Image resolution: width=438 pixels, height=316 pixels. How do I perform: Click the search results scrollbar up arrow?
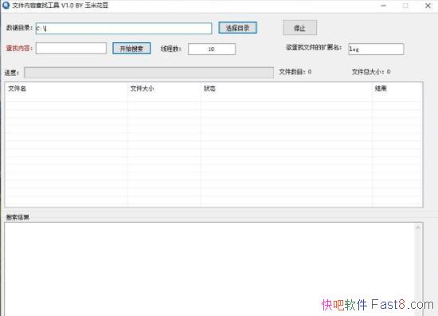click(x=418, y=227)
